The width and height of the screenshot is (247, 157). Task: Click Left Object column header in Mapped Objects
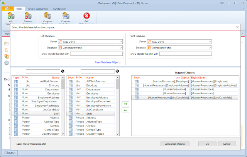coord(182,78)
